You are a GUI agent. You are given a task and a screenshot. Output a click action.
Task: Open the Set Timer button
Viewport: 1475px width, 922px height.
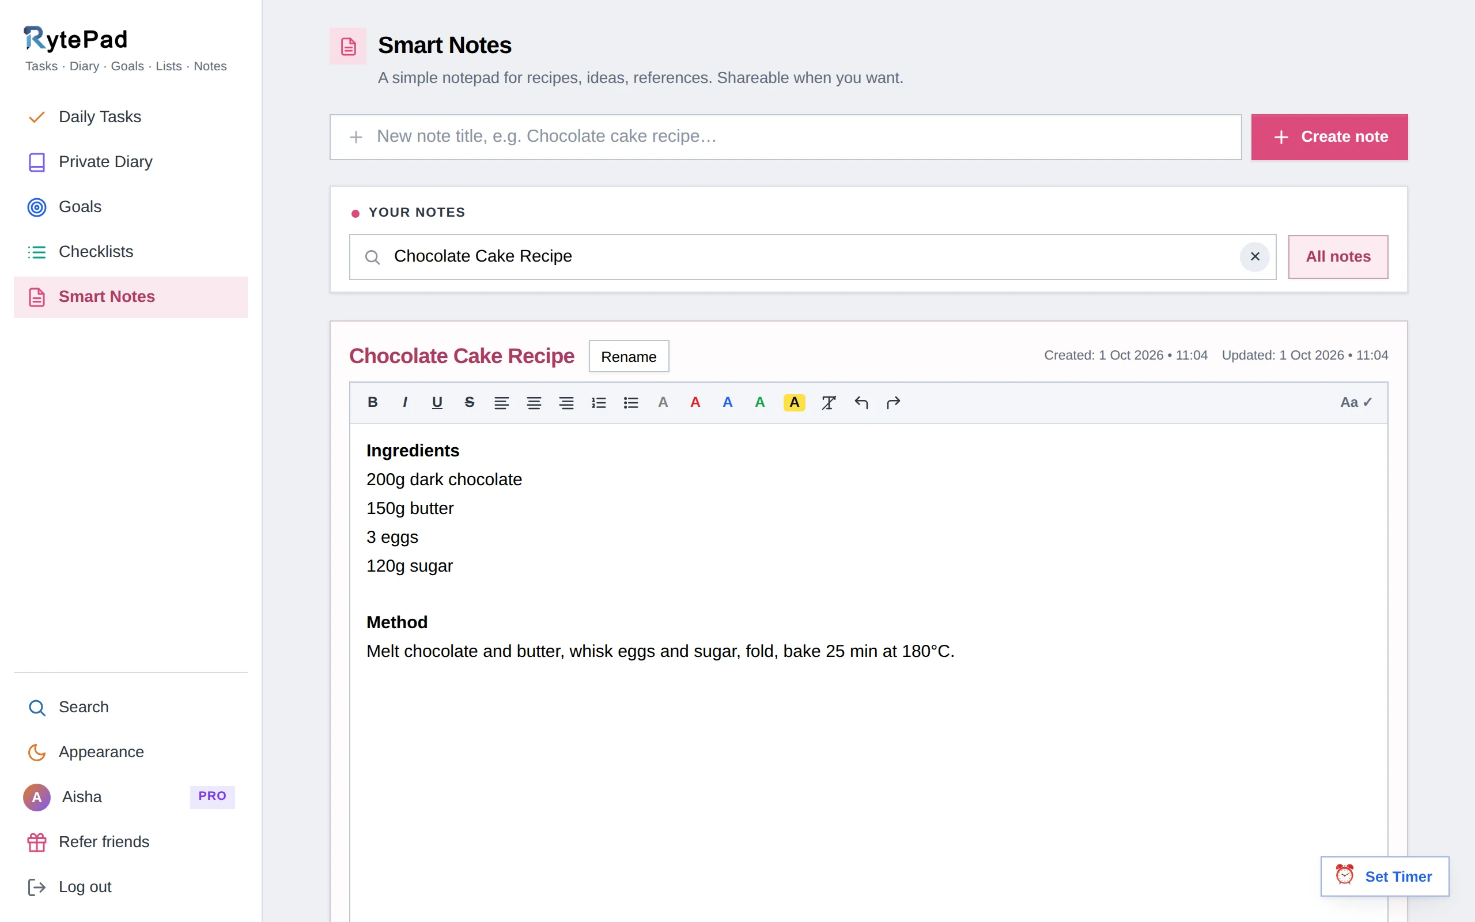[1384, 876]
